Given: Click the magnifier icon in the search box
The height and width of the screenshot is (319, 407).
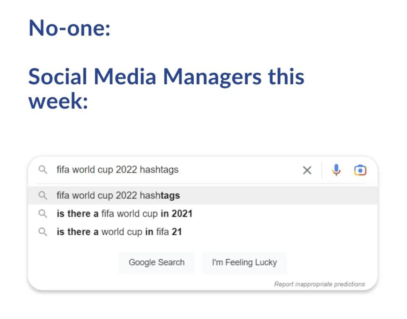Looking at the screenshot, I should 43,170.
